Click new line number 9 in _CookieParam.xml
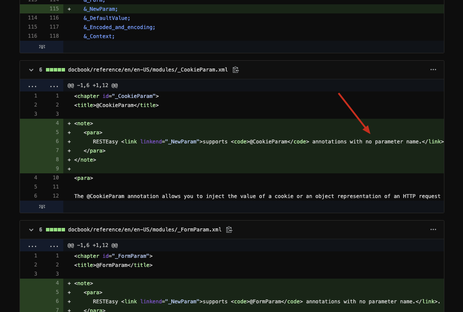463x312 pixels. [57, 169]
